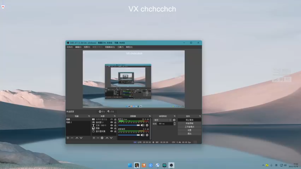Open the Tools (T) menu
The width and height of the screenshot is (301, 169).
click(x=120, y=47)
